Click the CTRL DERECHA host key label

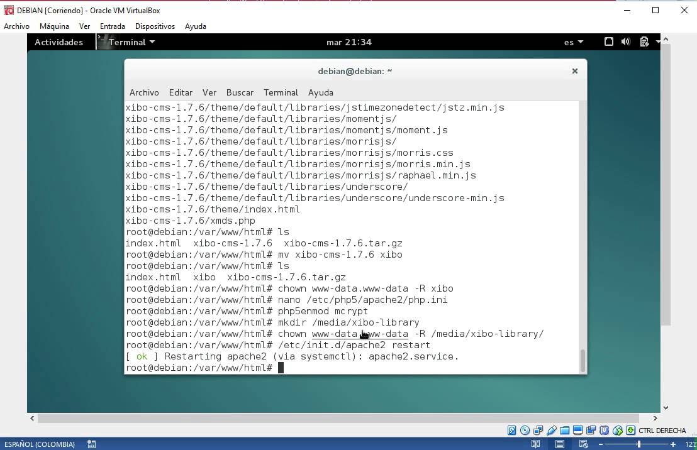click(662, 431)
